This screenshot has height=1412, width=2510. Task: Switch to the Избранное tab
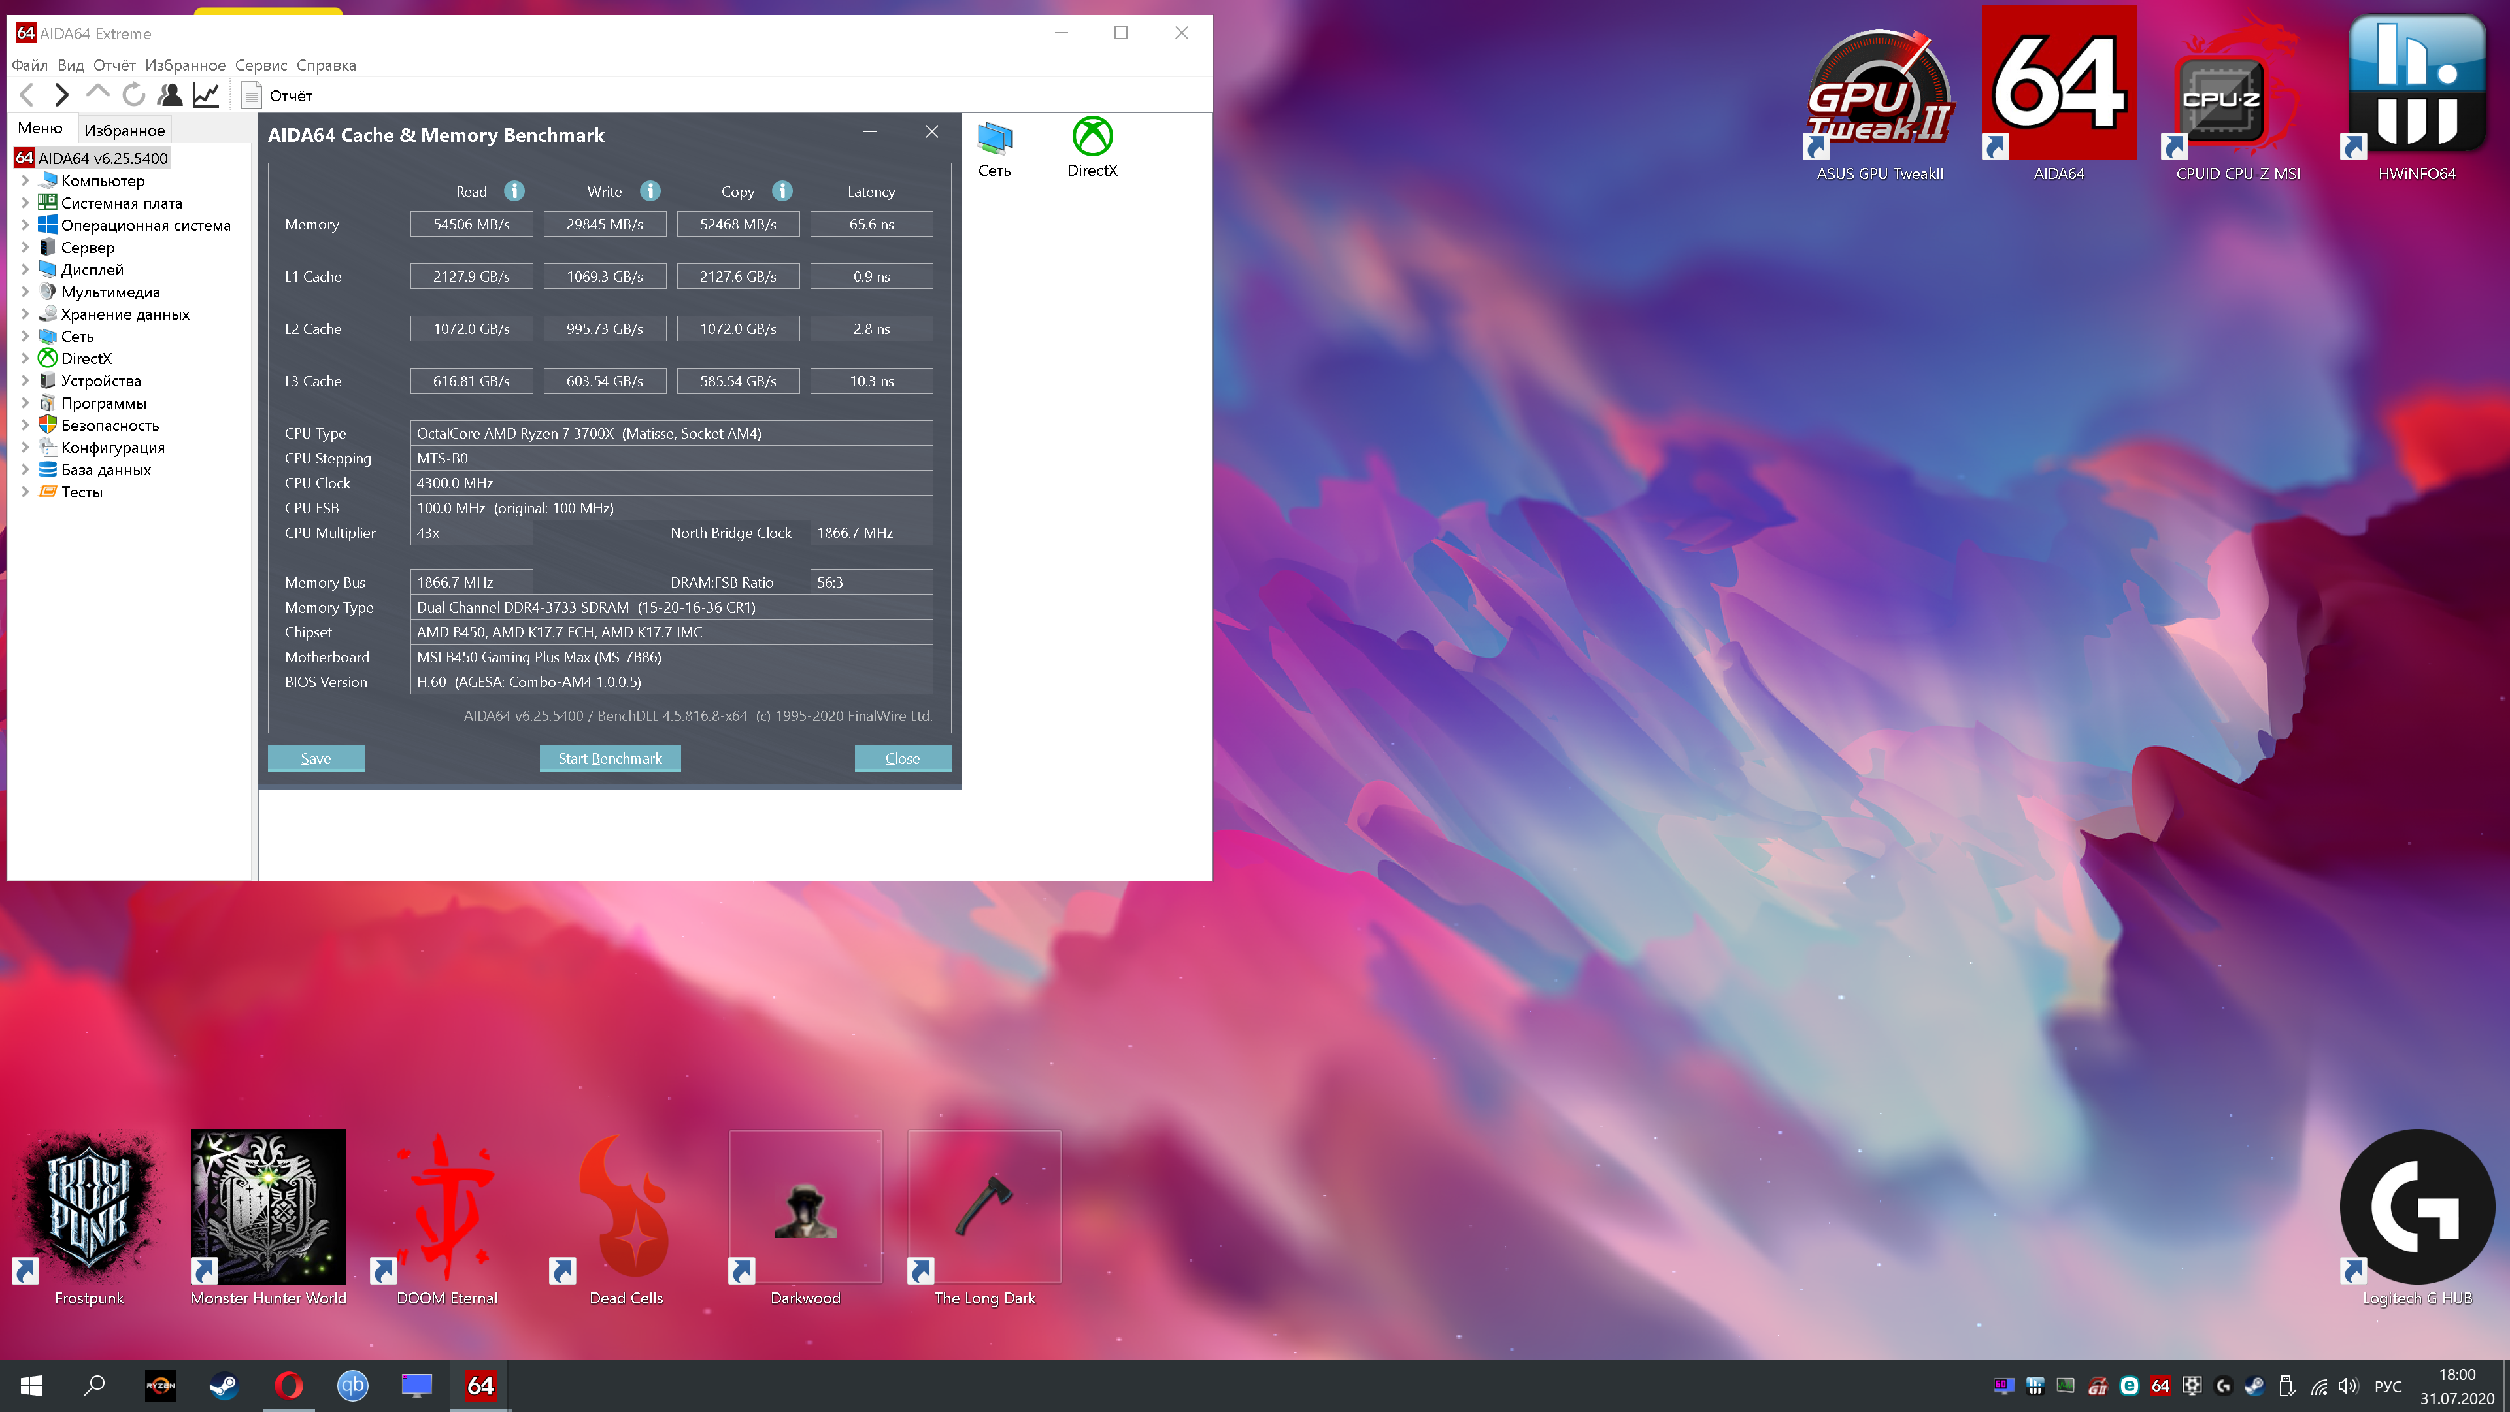click(124, 129)
